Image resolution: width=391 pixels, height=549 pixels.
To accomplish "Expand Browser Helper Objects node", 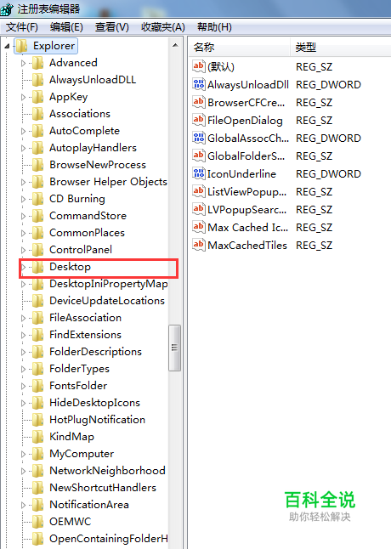I will click(x=24, y=182).
